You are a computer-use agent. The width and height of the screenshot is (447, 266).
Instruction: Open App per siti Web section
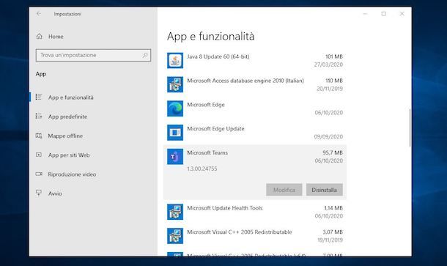[69, 155]
